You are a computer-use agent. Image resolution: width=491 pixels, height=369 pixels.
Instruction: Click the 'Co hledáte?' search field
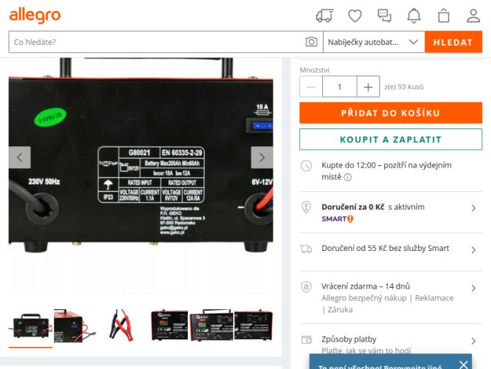click(x=156, y=42)
